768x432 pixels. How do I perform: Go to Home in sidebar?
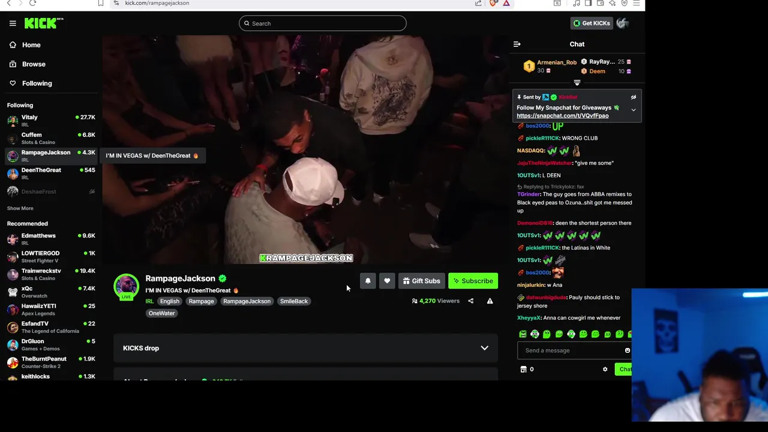tap(50, 45)
